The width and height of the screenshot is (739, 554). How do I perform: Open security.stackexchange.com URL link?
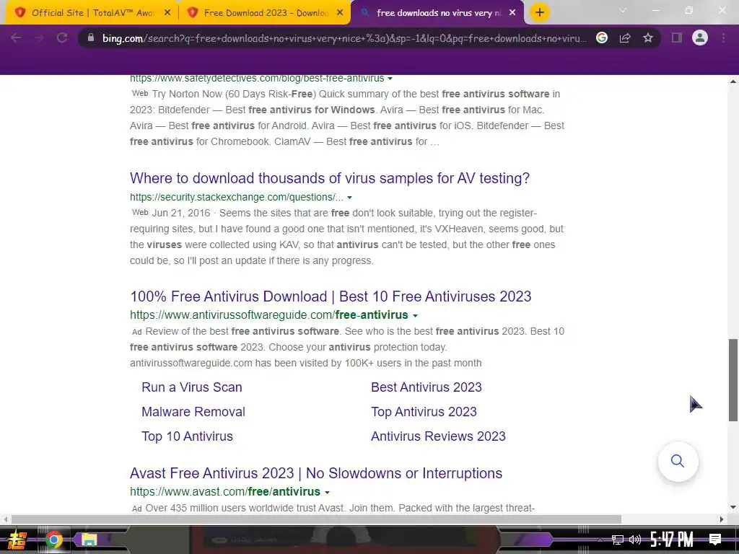pos(237,197)
